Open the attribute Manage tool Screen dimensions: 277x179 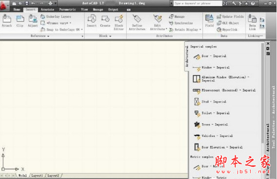[177, 17]
